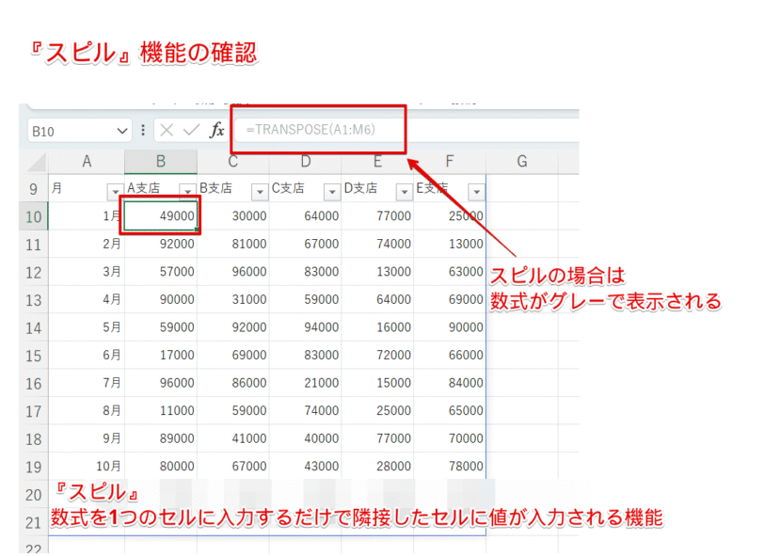Image resolution: width=764 pixels, height=556 pixels.
Task: Click cell with value 84000
Action: [450, 383]
